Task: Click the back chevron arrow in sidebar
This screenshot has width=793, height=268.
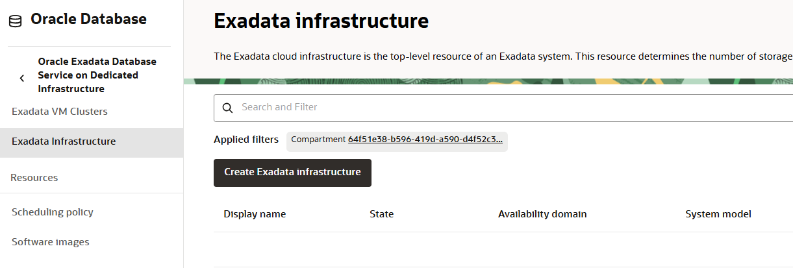Action: click(x=22, y=78)
